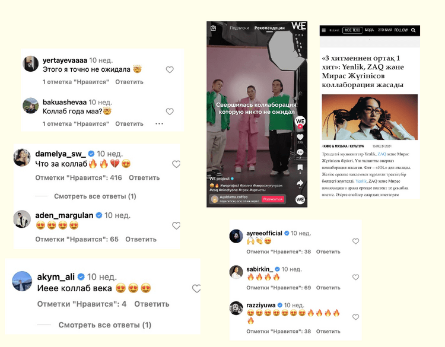This screenshot has width=445, height=347.
Task: Open the LIVE icon in TikTok header
Action: (x=214, y=28)
